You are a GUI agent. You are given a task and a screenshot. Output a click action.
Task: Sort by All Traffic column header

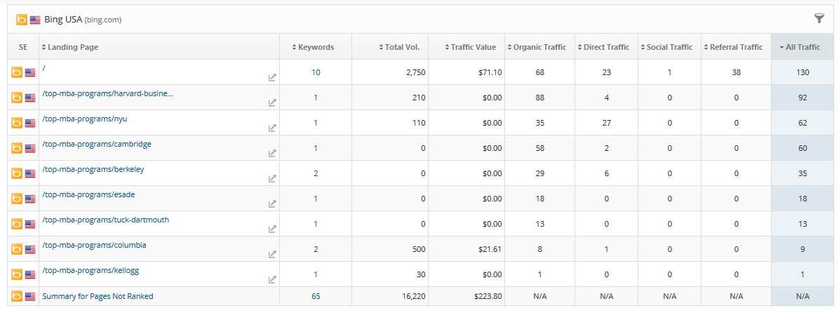coord(802,47)
